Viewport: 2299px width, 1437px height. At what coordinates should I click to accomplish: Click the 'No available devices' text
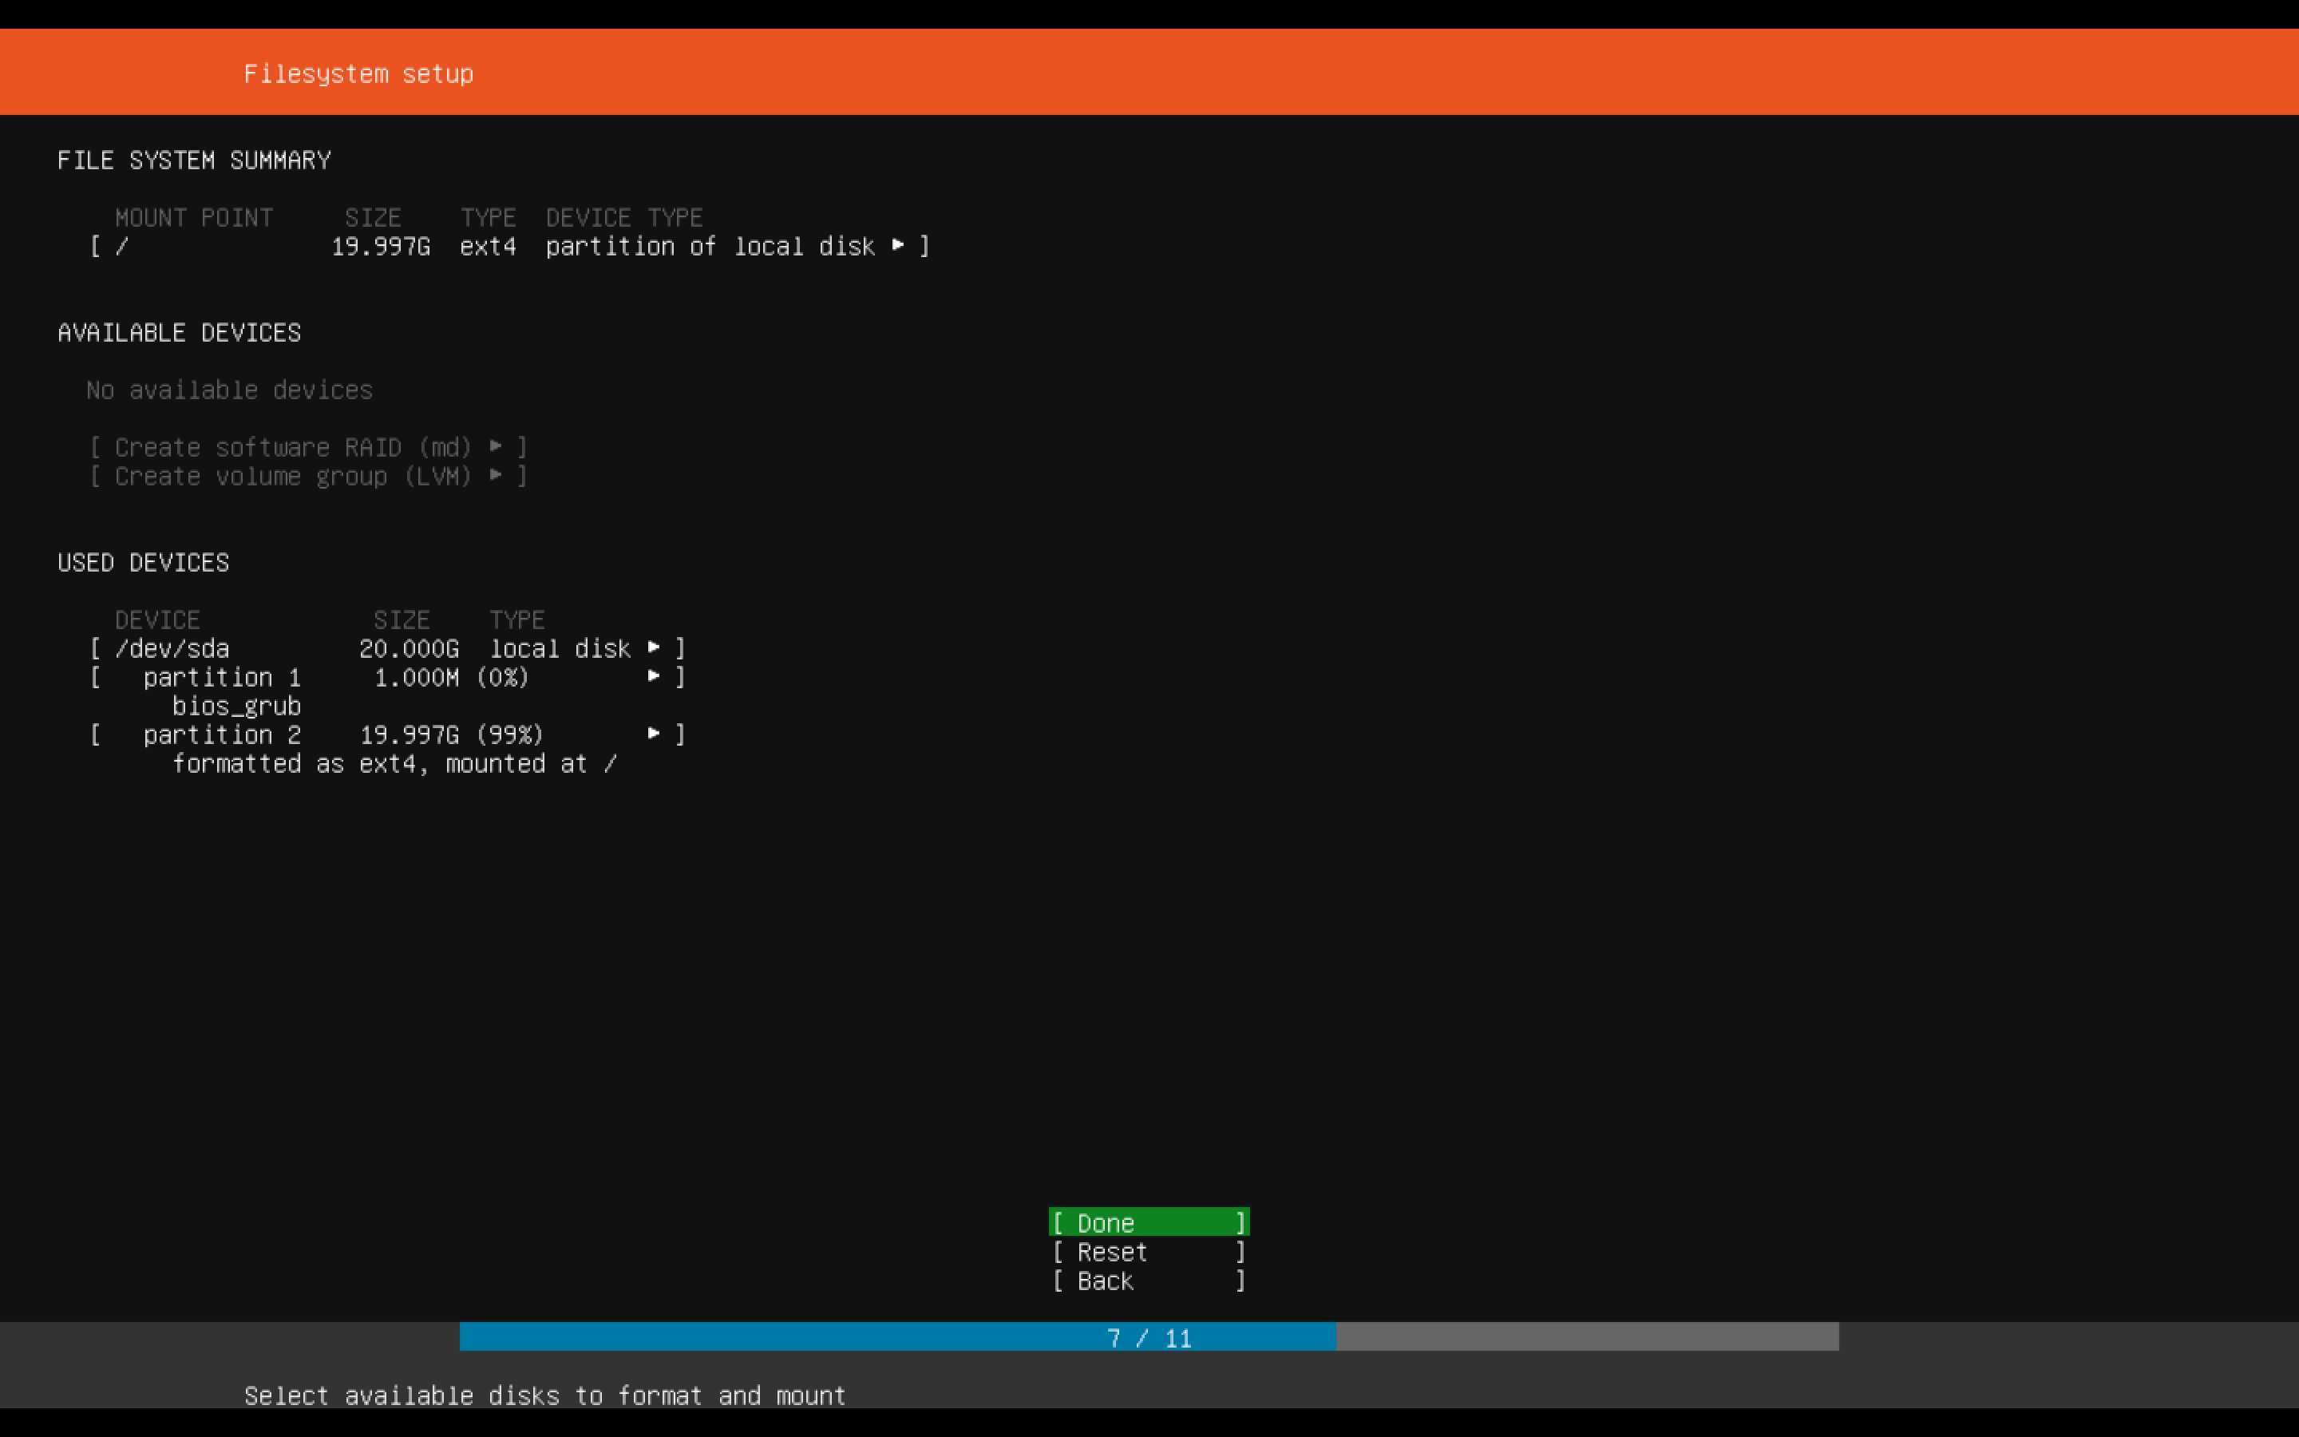[x=229, y=390]
